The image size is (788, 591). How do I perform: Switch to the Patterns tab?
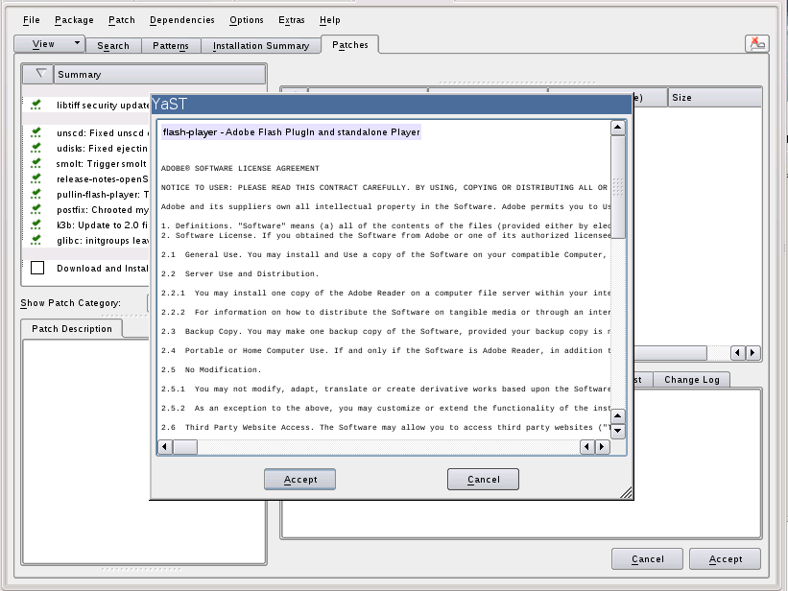pyautogui.click(x=171, y=45)
